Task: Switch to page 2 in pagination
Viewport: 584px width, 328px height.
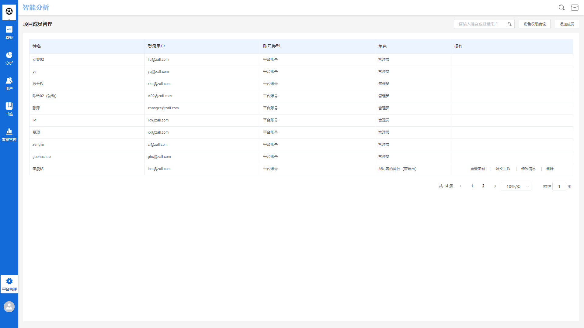Action: [483, 186]
